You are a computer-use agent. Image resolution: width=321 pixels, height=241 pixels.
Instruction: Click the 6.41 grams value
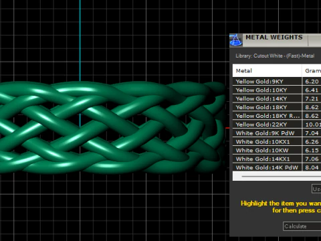[312, 90]
